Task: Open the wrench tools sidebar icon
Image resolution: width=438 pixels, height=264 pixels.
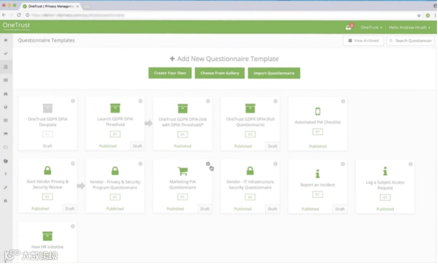Action: tap(5, 188)
